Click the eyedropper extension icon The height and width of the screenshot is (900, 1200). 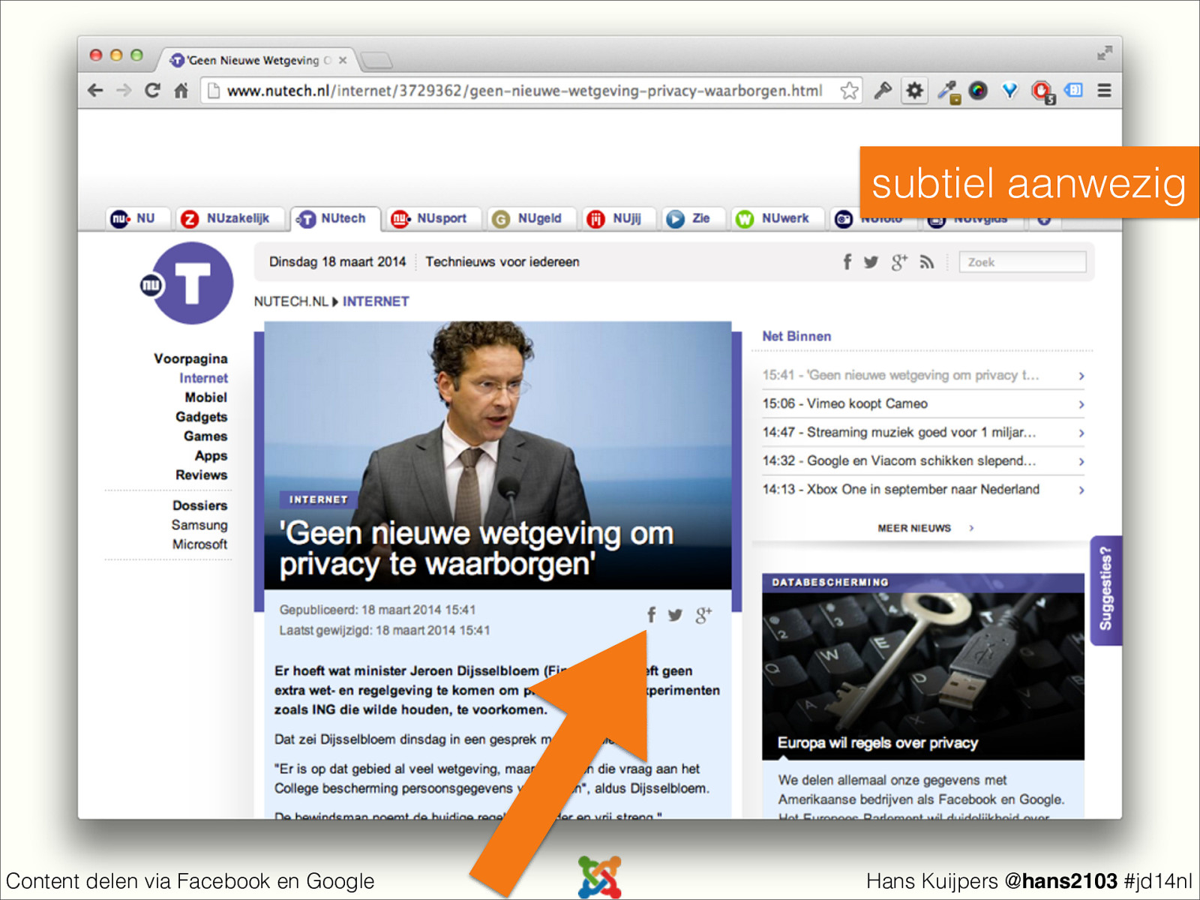(948, 91)
